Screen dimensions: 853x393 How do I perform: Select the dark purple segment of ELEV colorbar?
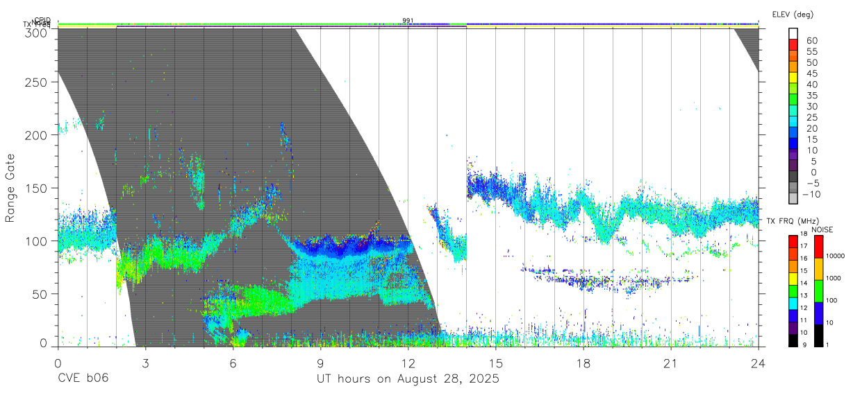point(794,166)
